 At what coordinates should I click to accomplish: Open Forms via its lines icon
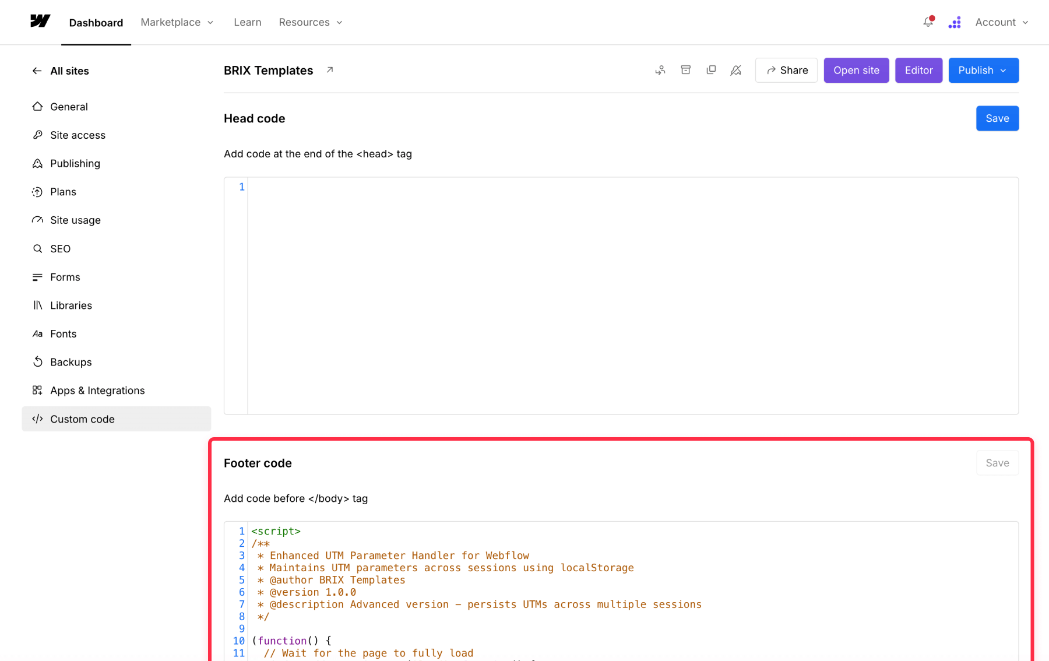[x=38, y=277]
